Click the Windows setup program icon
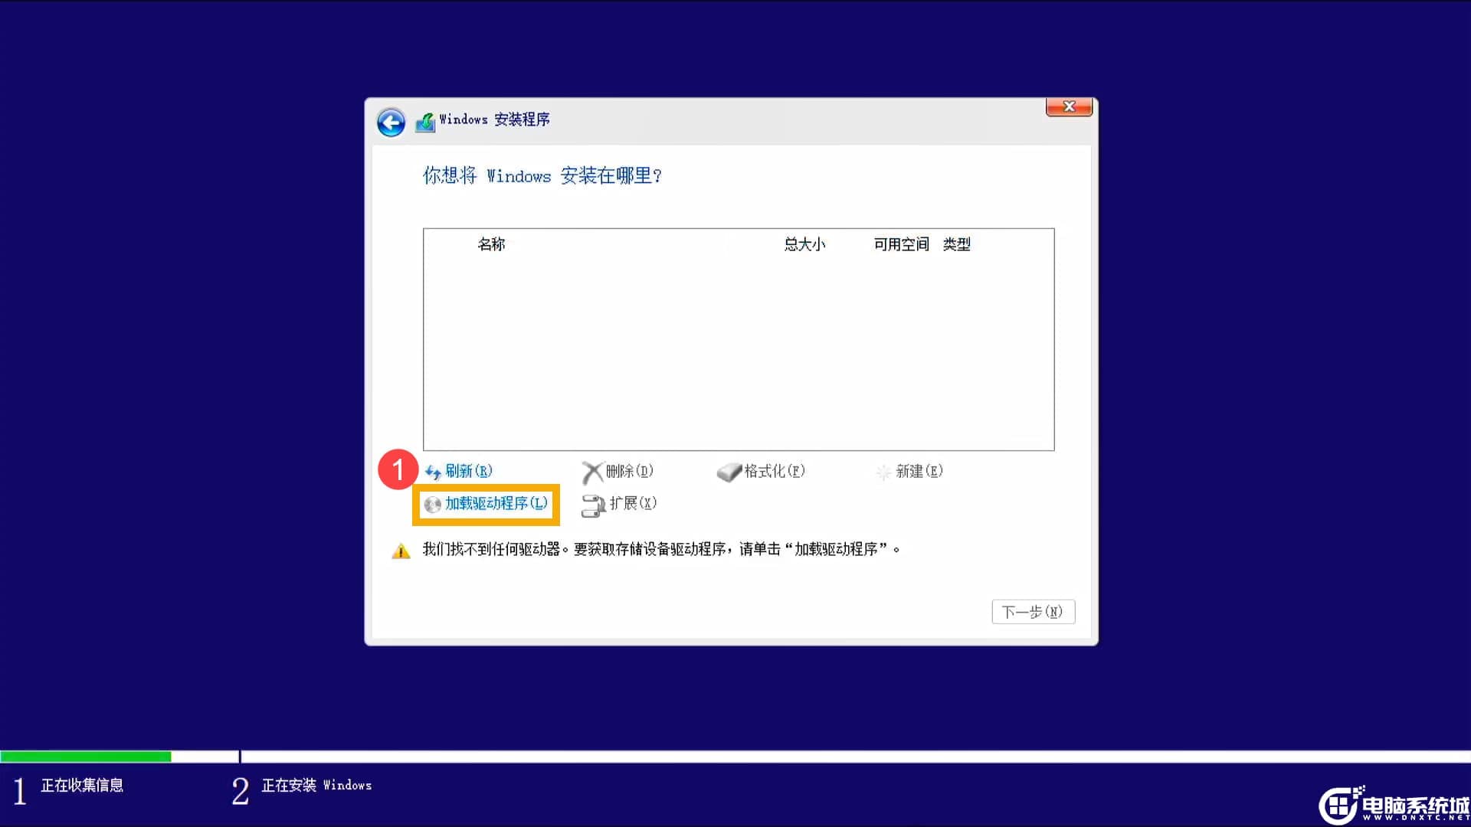1471x827 pixels. (x=425, y=121)
